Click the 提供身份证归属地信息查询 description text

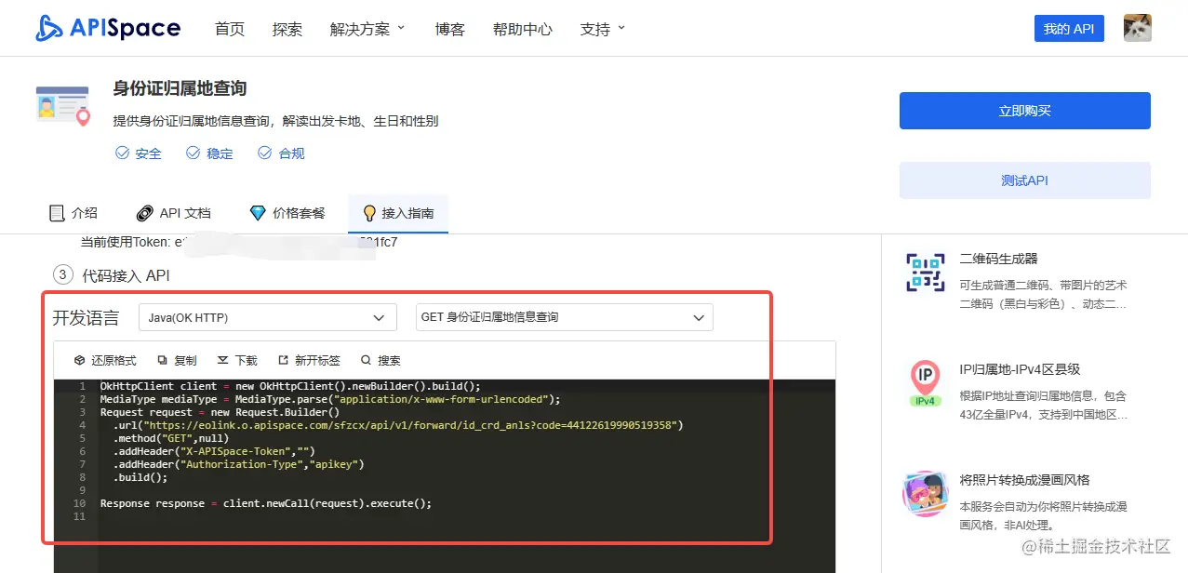point(275,121)
